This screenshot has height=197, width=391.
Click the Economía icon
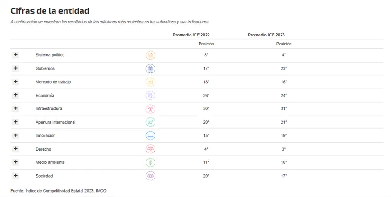coord(150,95)
